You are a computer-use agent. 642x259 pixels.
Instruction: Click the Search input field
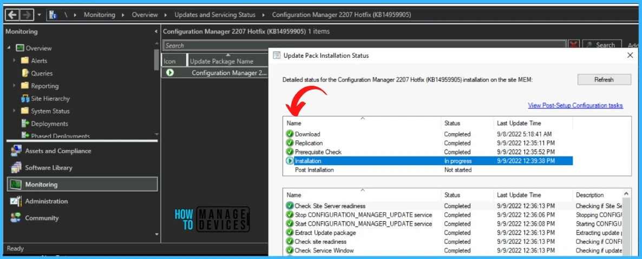pyautogui.click(x=365, y=45)
